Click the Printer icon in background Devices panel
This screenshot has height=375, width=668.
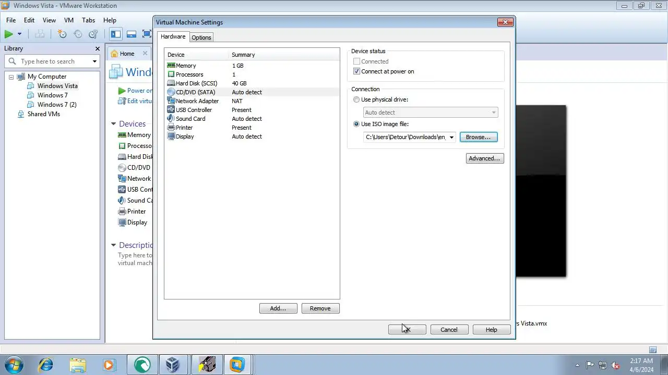click(122, 211)
